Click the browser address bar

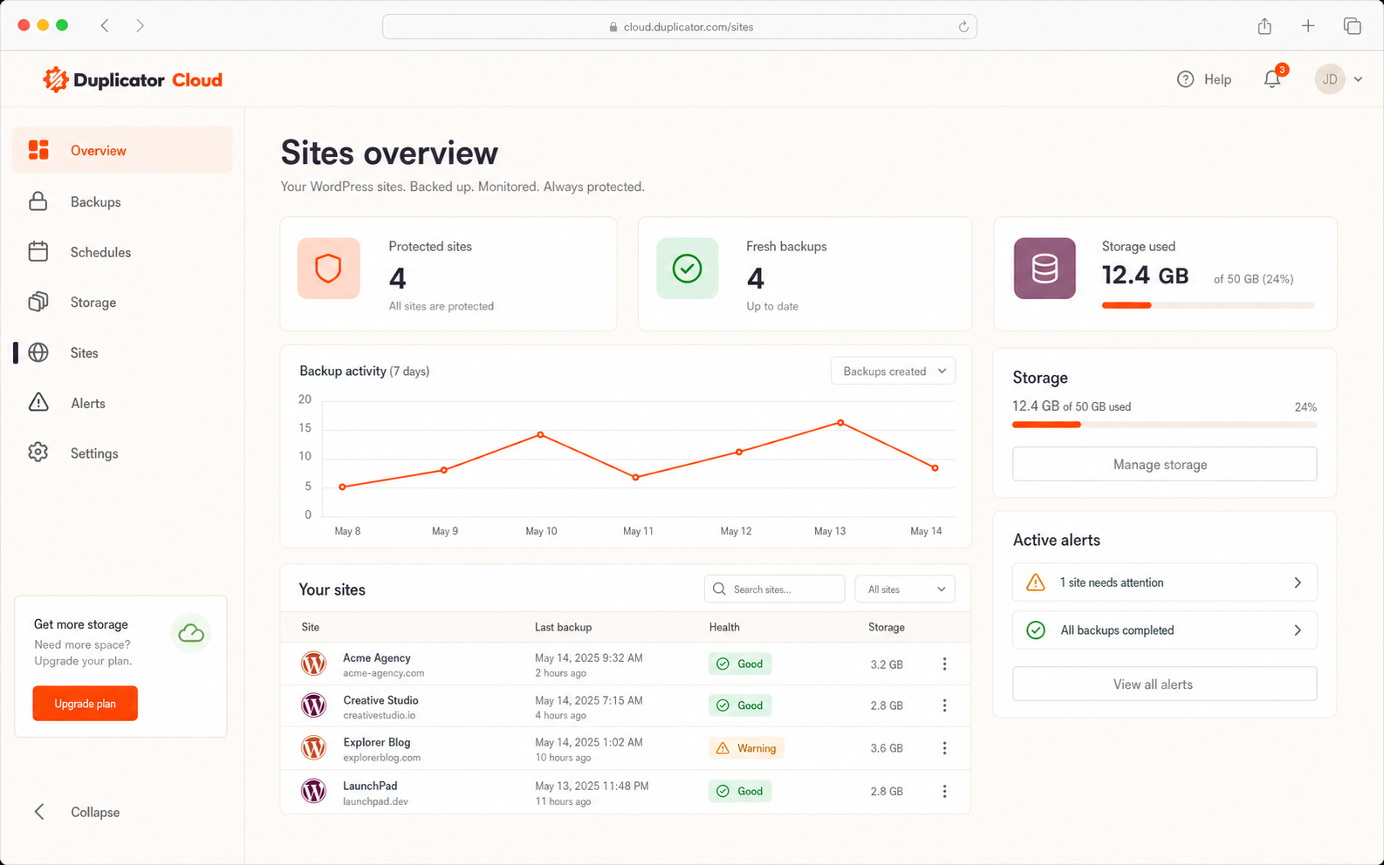pyautogui.click(x=680, y=27)
